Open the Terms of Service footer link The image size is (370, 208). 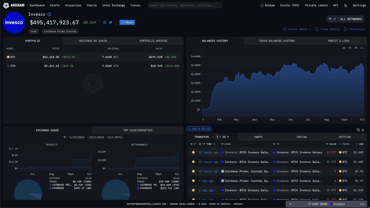point(220,204)
